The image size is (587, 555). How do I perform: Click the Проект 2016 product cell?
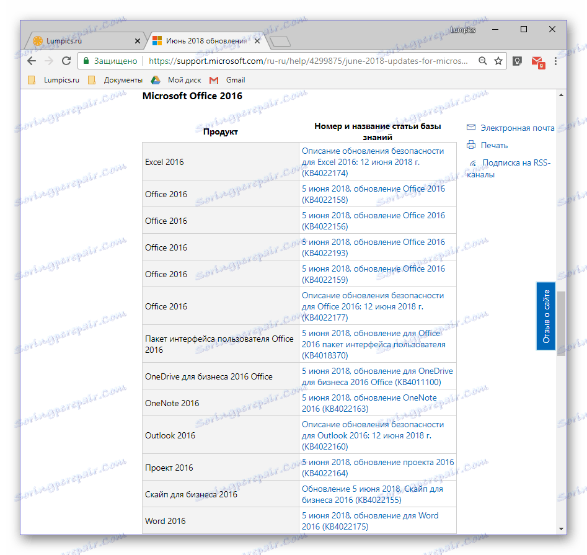(x=221, y=468)
